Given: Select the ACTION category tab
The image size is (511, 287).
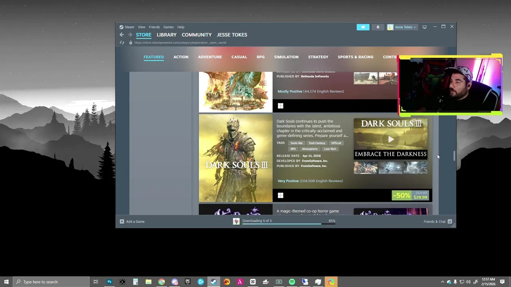Looking at the screenshot, I should coord(181,57).
